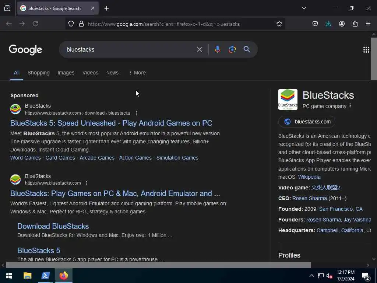
Task: Open File Explorer from taskbar
Action: pos(27,276)
